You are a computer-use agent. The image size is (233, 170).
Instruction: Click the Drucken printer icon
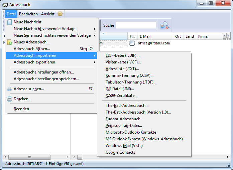point(9,99)
